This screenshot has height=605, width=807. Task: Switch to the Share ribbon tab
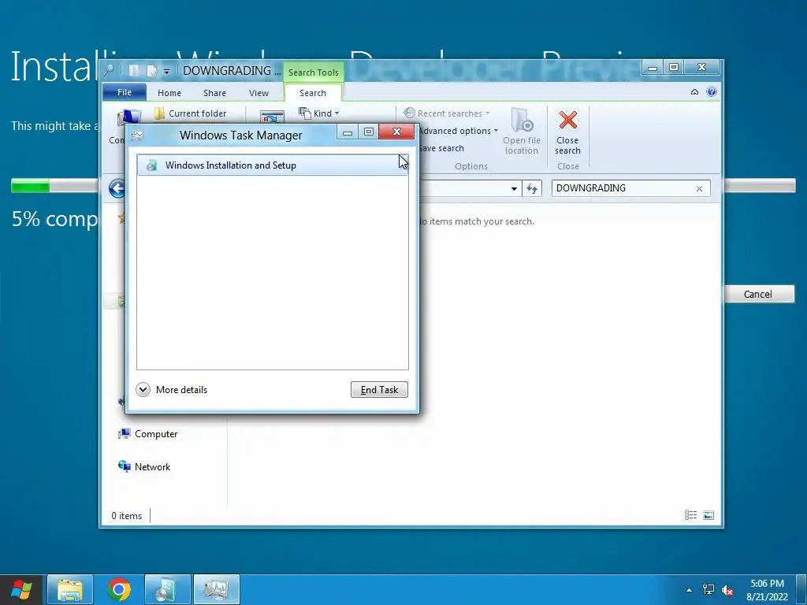click(x=214, y=93)
